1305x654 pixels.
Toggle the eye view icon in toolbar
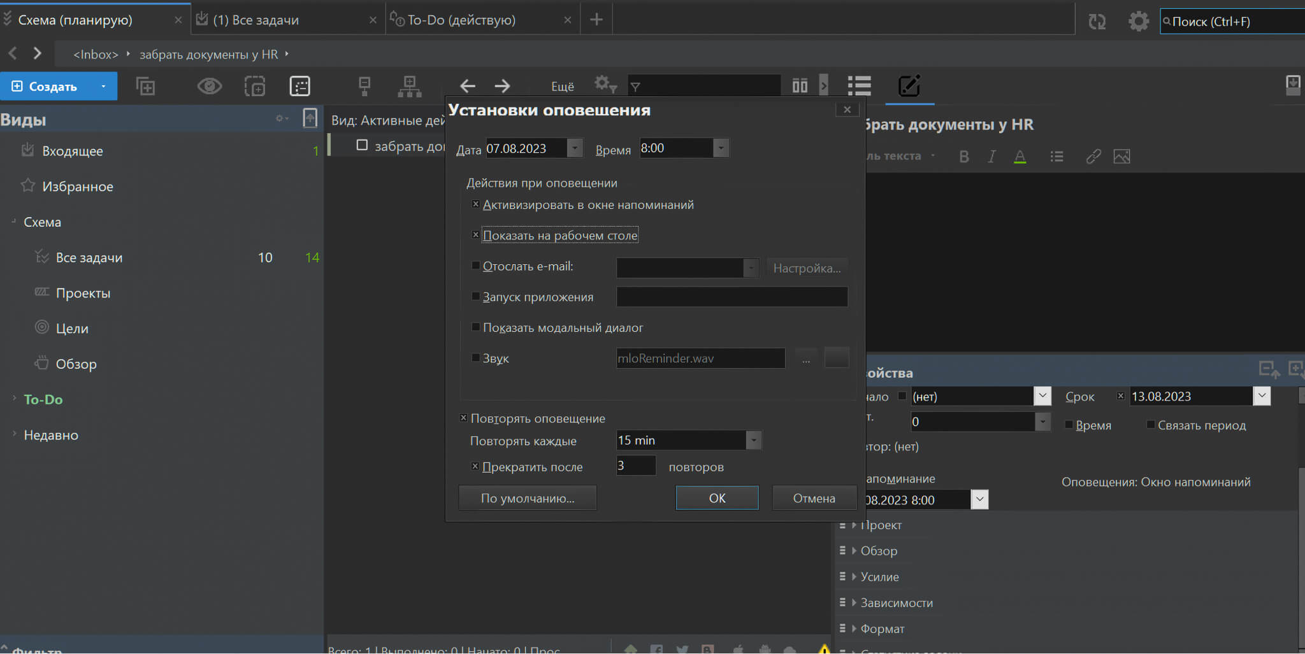209,86
